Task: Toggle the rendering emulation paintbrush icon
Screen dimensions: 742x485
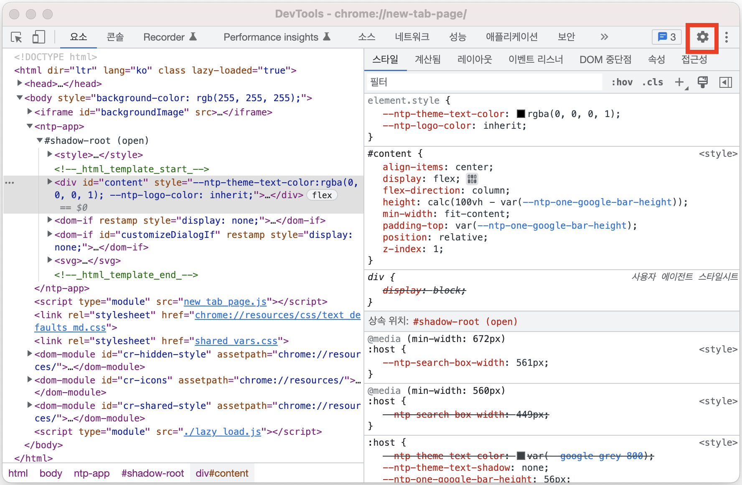Action: tap(703, 82)
